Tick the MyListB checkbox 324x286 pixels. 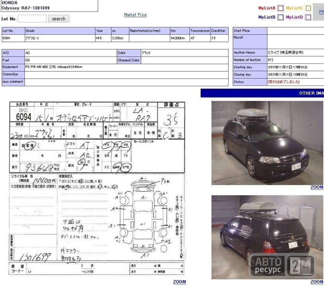coord(281,17)
